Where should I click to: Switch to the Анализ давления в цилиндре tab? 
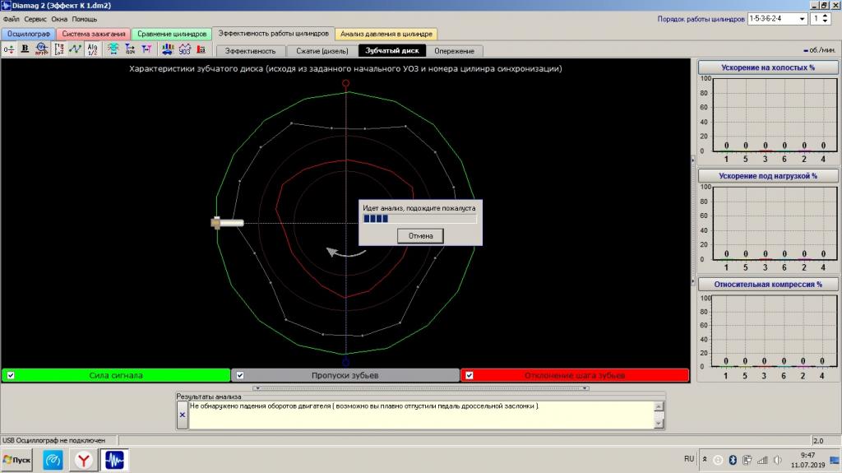point(386,34)
